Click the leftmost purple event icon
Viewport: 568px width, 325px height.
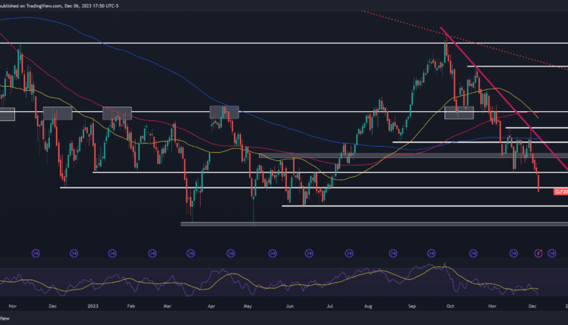coord(35,252)
